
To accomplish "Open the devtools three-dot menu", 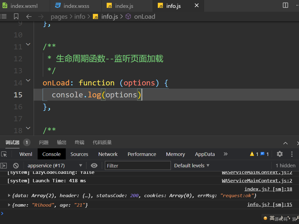I will tap(292, 154).
